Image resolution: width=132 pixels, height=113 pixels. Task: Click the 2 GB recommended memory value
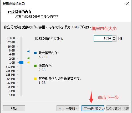[42, 70]
